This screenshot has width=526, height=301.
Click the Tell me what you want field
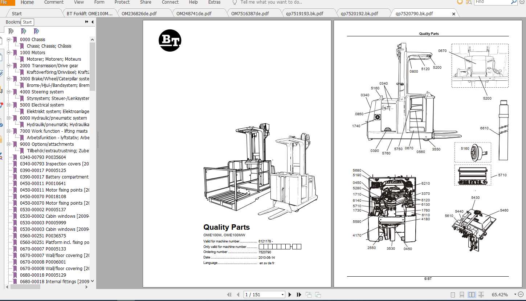(x=271, y=2)
